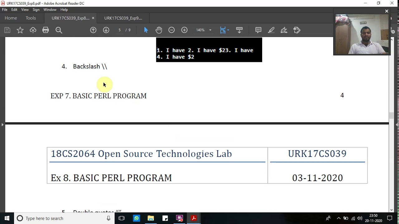Go to previous page arrow
The height and width of the screenshot is (224, 399).
pos(93,30)
